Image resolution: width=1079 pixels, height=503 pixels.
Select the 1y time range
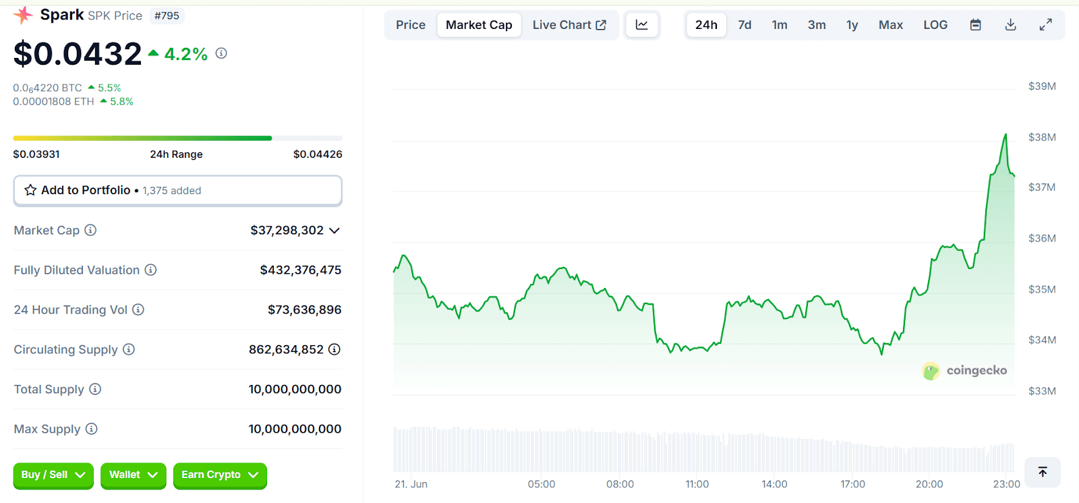click(852, 25)
